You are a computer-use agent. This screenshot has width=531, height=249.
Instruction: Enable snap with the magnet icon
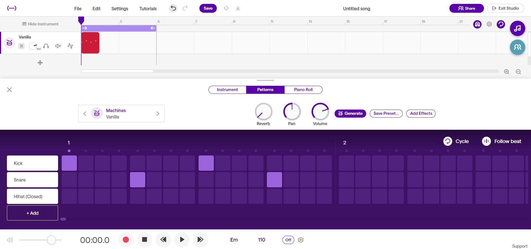[x=477, y=24]
